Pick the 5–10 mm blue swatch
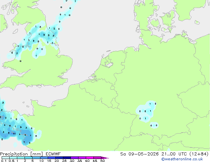 36,158
